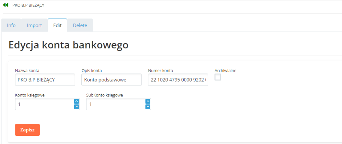342x144 pixels.
Task: Go to the Delete tab
Action: [80, 25]
